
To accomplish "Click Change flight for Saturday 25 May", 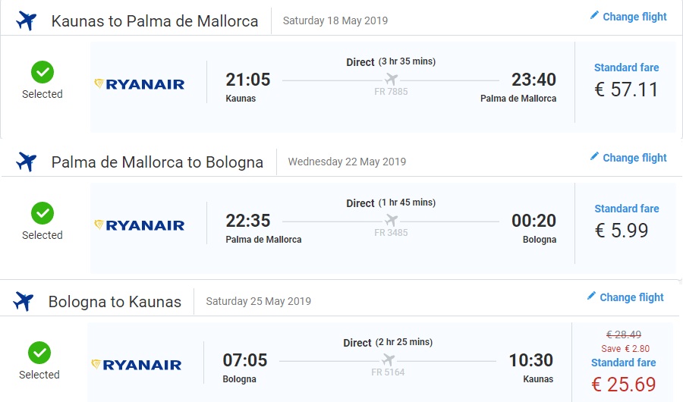I will (x=631, y=297).
